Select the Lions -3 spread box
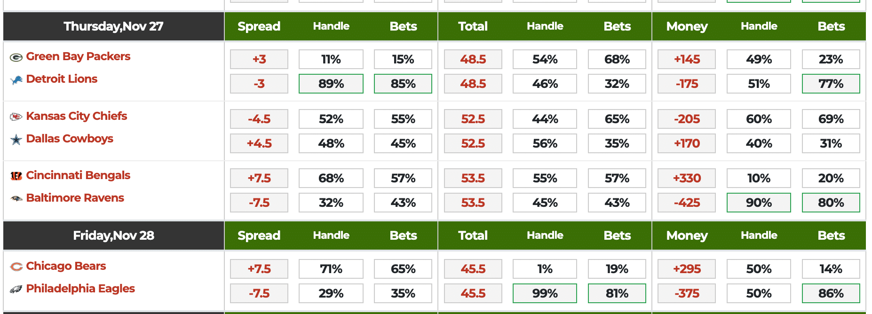This screenshot has width=872, height=314. (259, 84)
